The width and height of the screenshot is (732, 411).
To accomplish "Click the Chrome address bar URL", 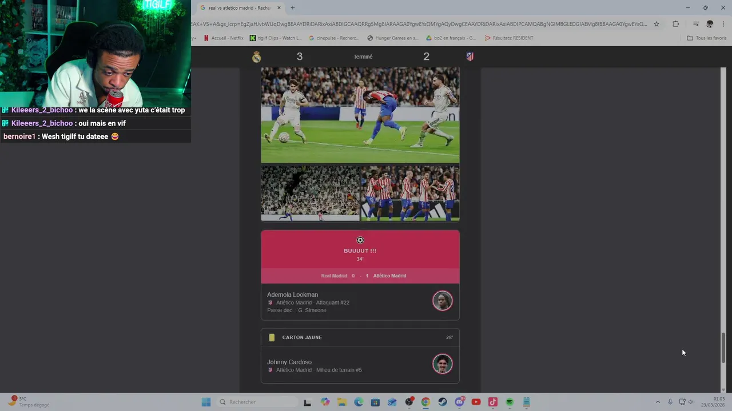I will tap(420, 24).
